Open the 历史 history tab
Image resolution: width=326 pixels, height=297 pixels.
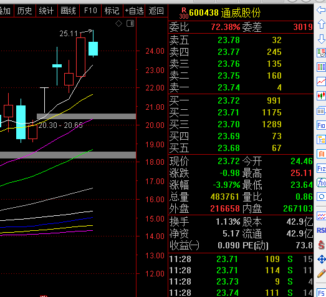click(x=24, y=11)
